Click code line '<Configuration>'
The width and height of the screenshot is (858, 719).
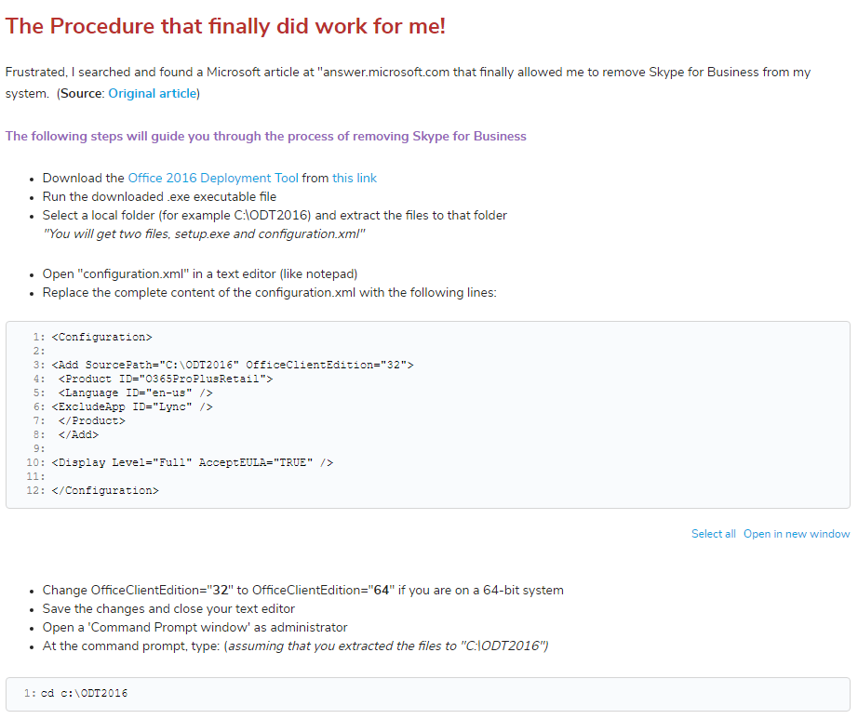coord(101,338)
